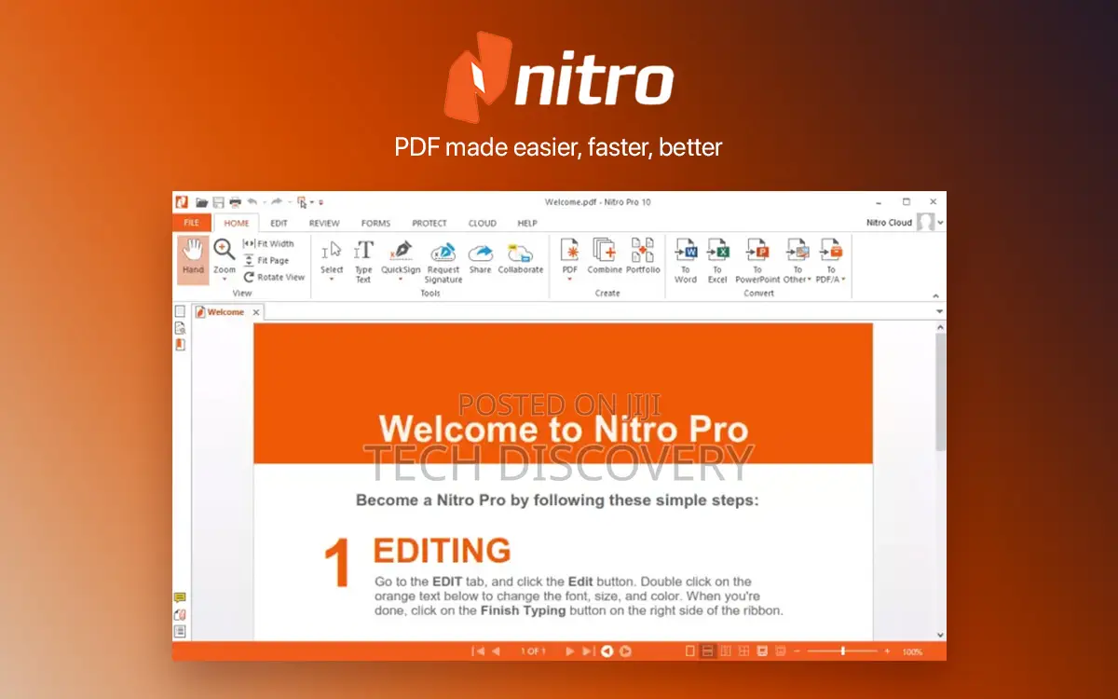Viewport: 1118px width, 699px height.
Task: Open the Attachments panel in sidebar
Action: 180,614
